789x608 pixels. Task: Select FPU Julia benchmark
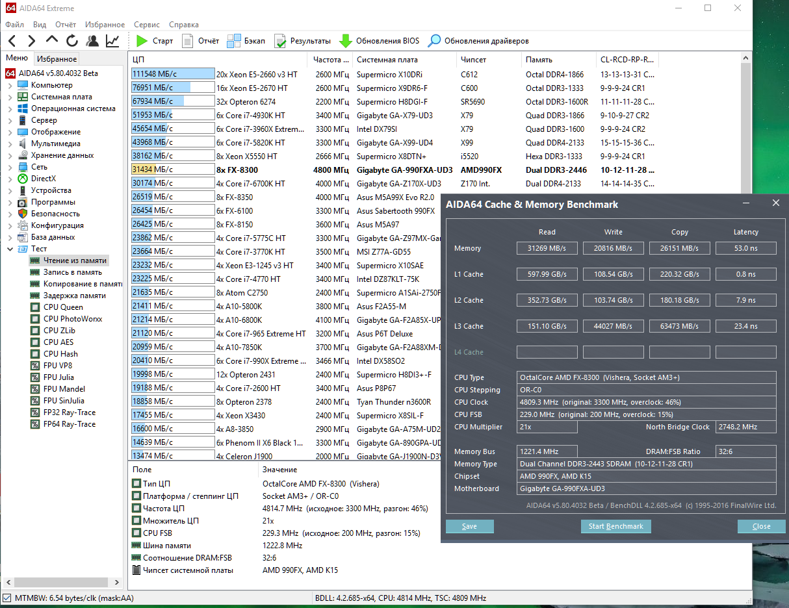[x=58, y=377]
